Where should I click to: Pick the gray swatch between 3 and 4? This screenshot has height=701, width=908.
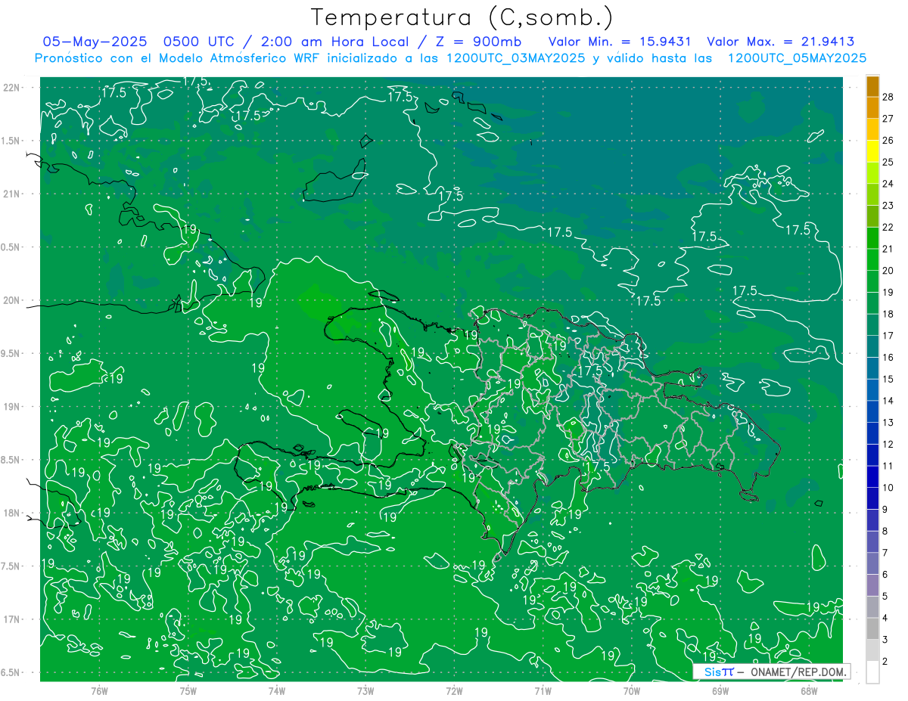(872, 628)
